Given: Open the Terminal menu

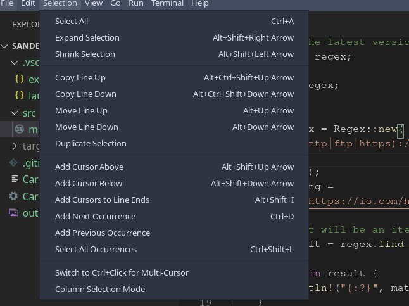Looking at the screenshot, I should tap(167, 3).
